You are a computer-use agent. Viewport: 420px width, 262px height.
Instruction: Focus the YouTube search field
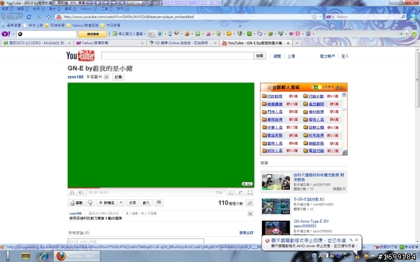(x=177, y=56)
